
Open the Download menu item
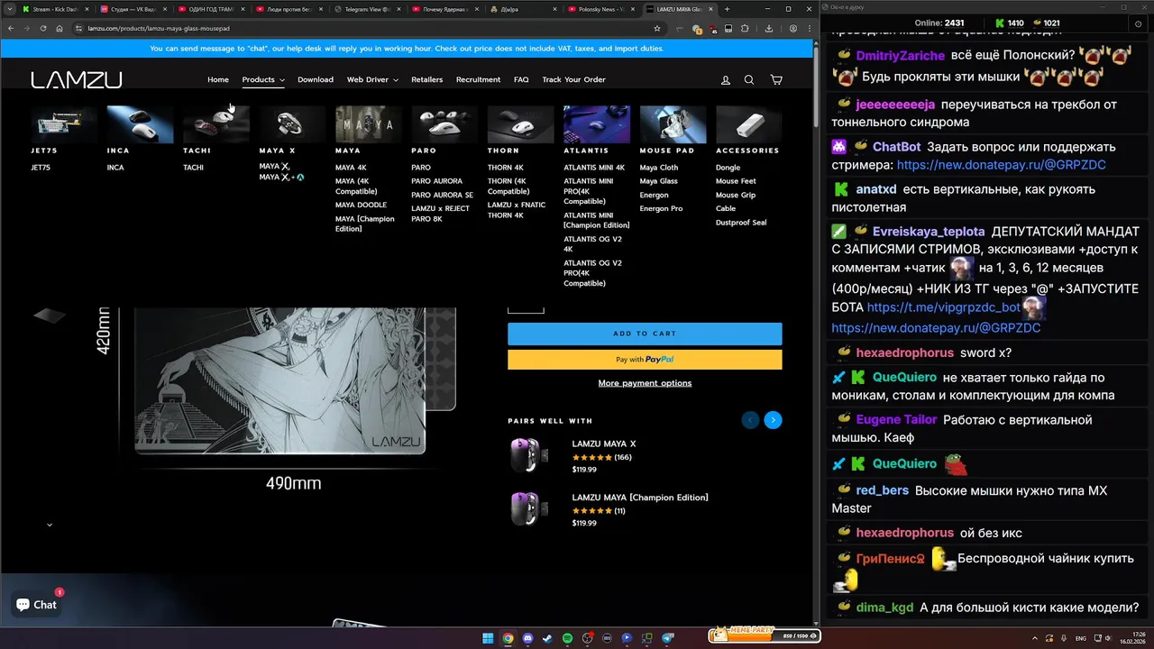316,80
